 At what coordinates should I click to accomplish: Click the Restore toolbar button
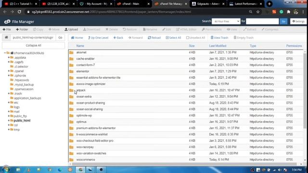[129, 29]
